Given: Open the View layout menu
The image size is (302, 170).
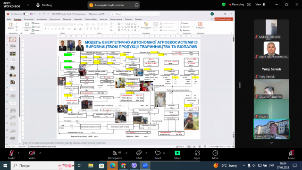Looking at the screenshot, I should [260, 4].
